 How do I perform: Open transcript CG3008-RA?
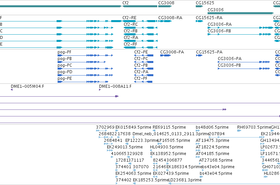(x=165, y=21)
